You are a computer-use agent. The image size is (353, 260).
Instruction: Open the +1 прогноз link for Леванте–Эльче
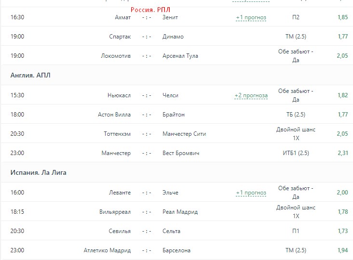[251, 193]
